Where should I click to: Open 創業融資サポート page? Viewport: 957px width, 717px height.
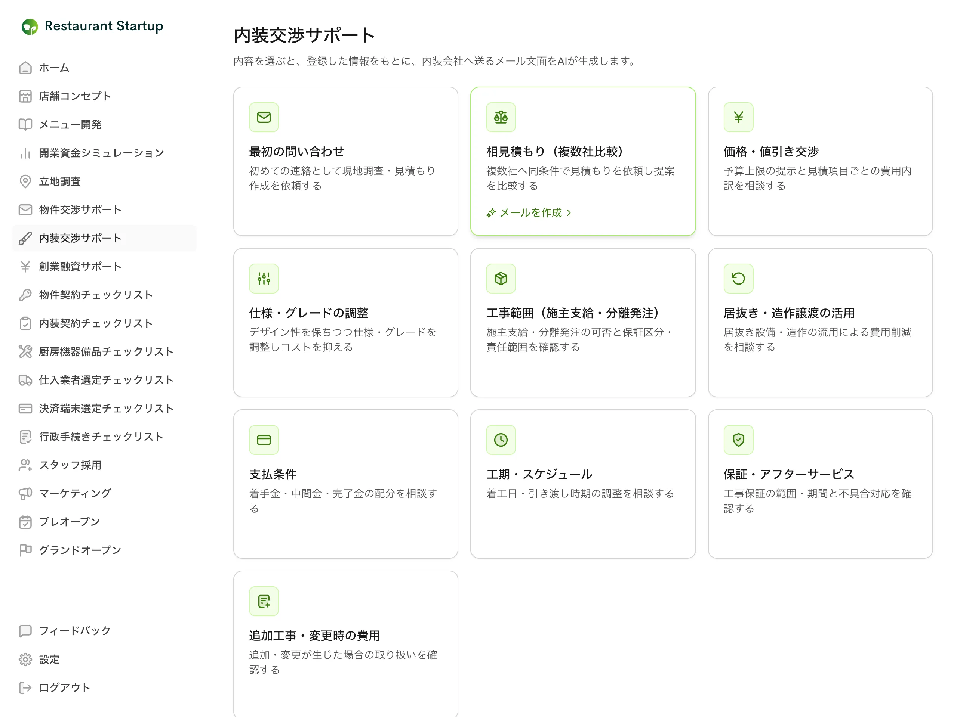(104, 267)
